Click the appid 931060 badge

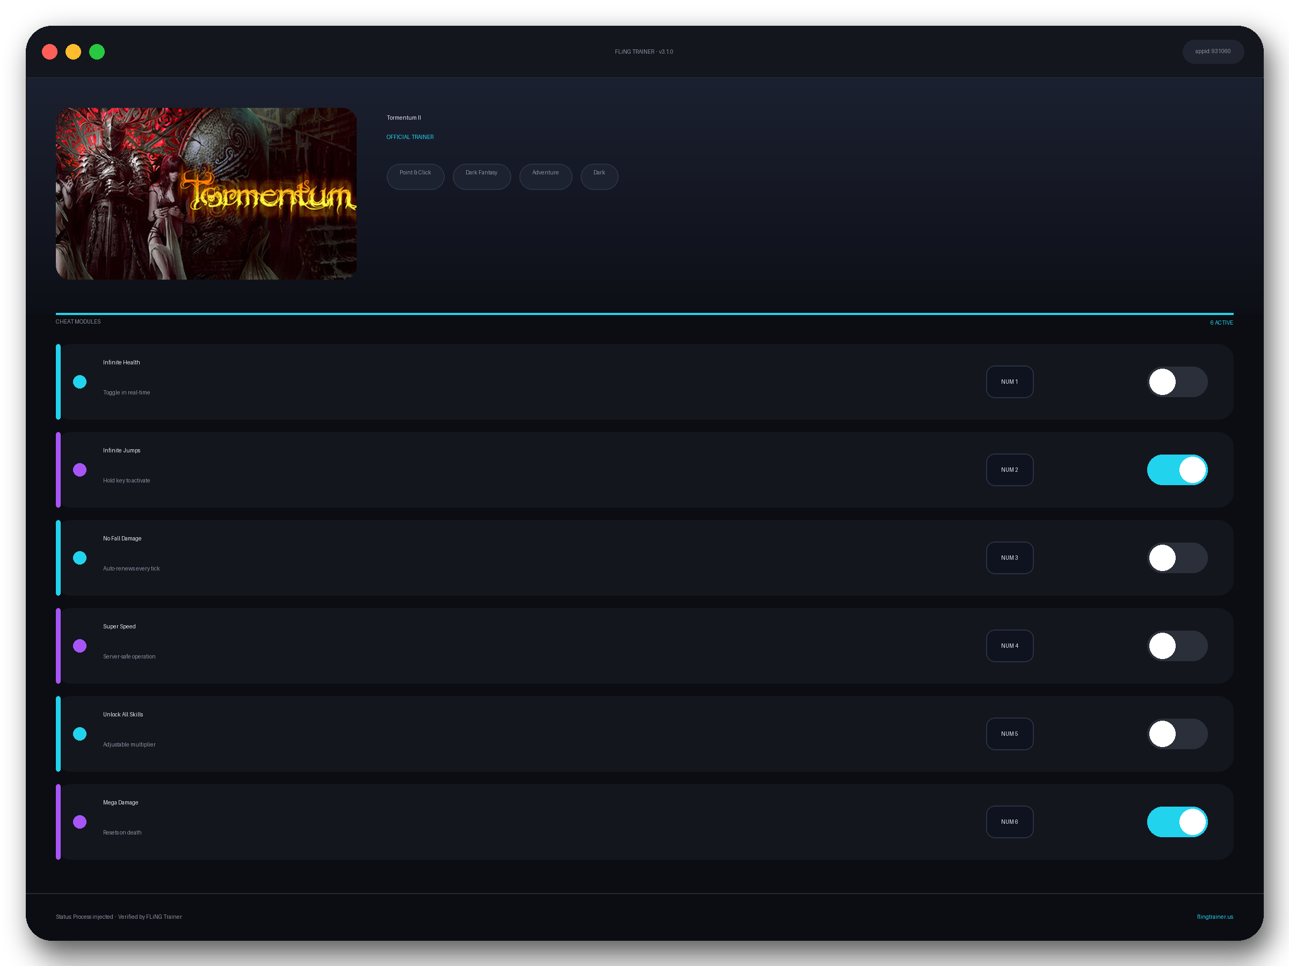[1213, 51]
